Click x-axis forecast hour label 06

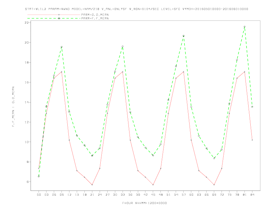click(54, 195)
